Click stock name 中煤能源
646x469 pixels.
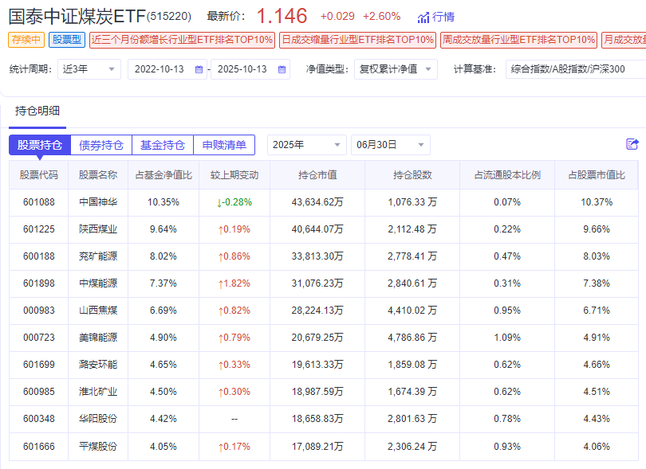click(x=98, y=283)
